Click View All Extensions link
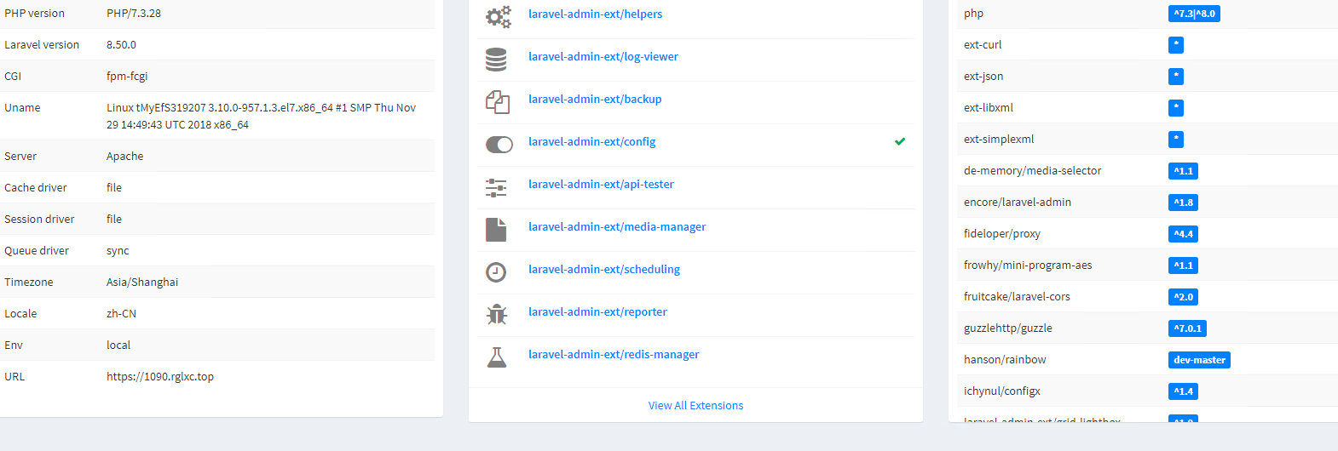This screenshot has height=451, width=1338. 695,406
